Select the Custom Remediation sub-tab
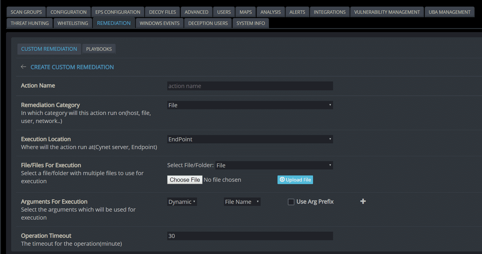The height and width of the screenshot is (254, 482). click(49, 49)
